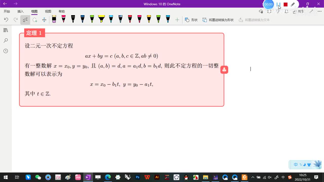This screenshot has width=324, height=182.
Task: Click the 00:00 recording timer
Action: click(269, 4)
